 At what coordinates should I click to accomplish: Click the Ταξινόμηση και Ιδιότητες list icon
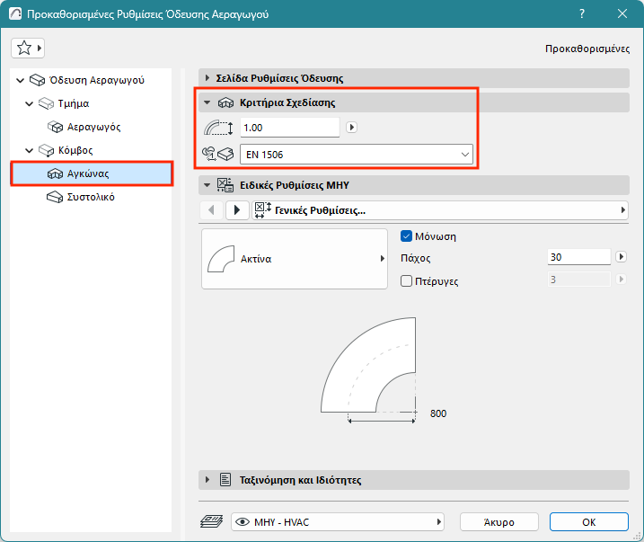[x=225, y=480]
